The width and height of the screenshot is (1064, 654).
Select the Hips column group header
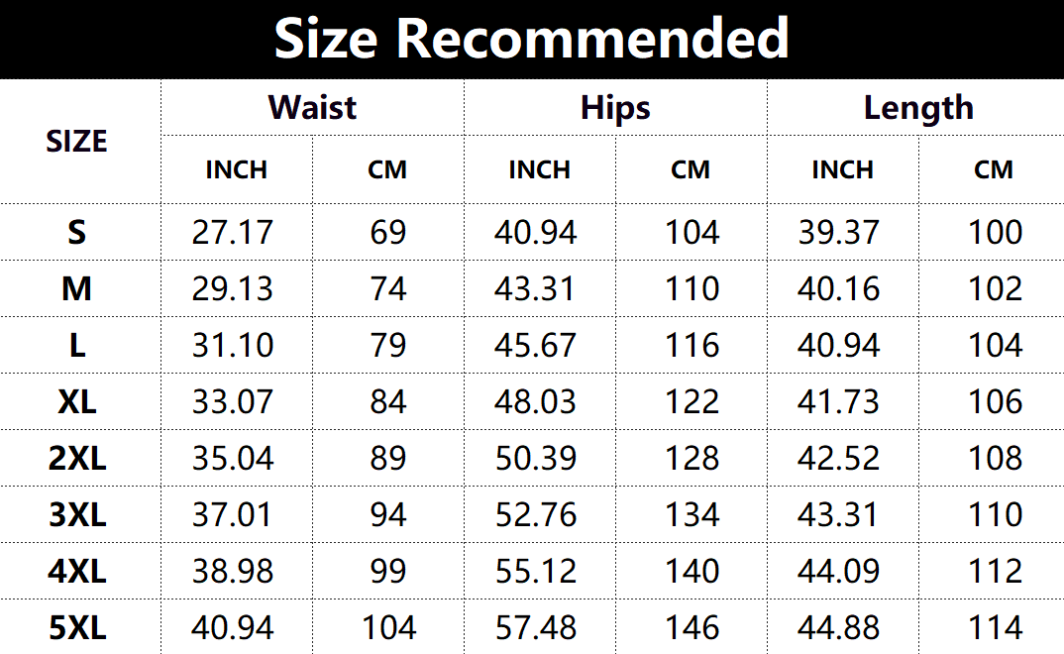point(615,107)
